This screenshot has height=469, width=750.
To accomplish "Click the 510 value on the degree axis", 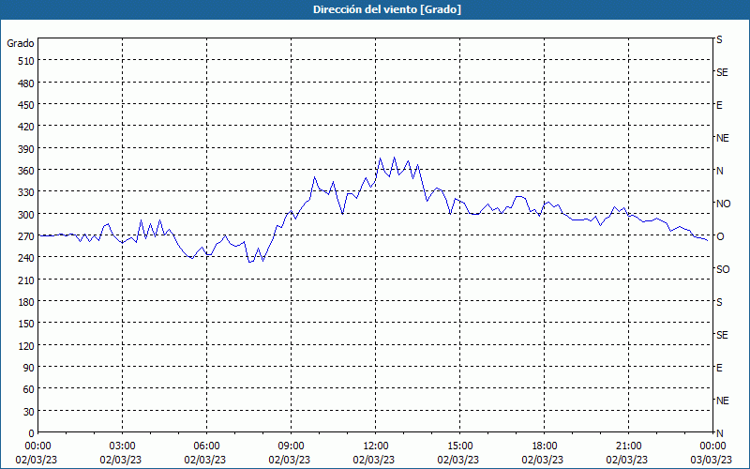I will (26, 61).
